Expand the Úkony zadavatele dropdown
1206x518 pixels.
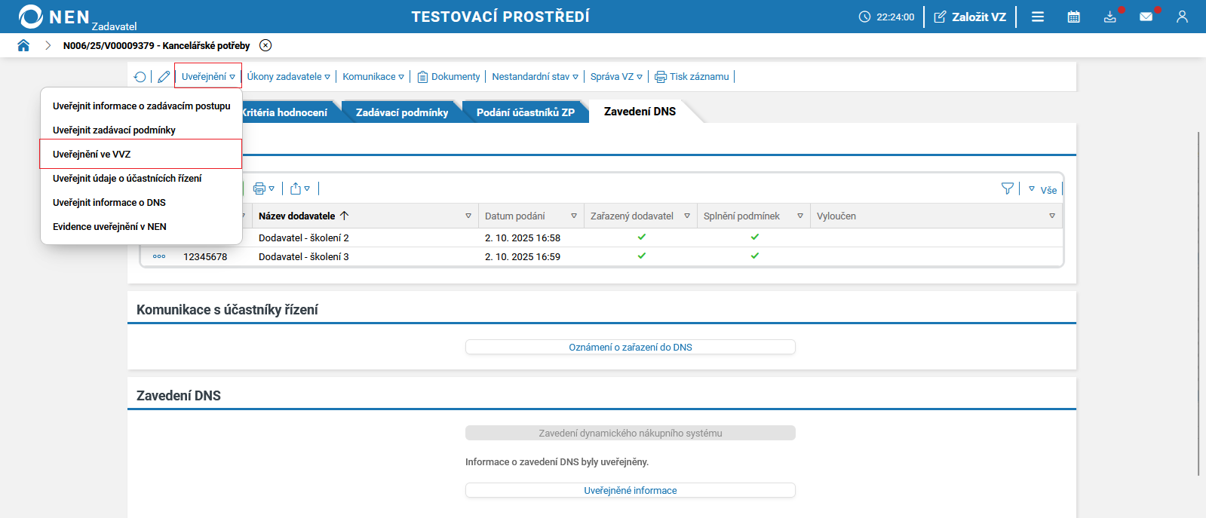(288, 77)
